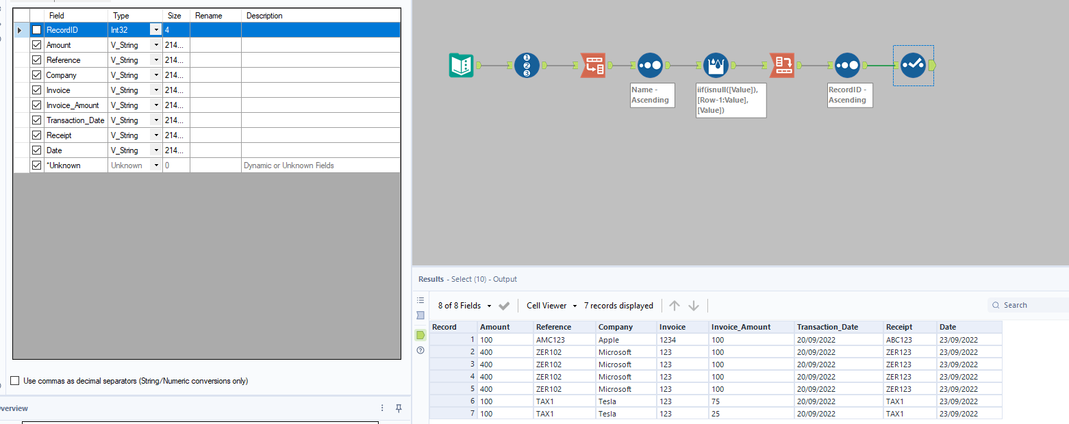
Task: Select the Multi-Row Formula tool
Action: coord(716,65)
